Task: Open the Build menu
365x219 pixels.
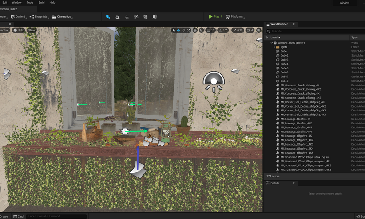Action: click(41, 3)
